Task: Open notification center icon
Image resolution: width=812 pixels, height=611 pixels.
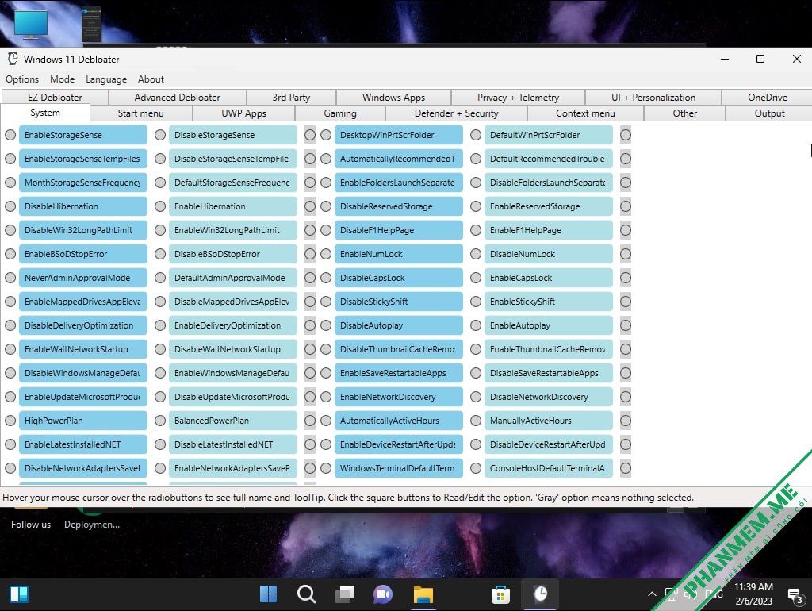Action: point(795,595)
